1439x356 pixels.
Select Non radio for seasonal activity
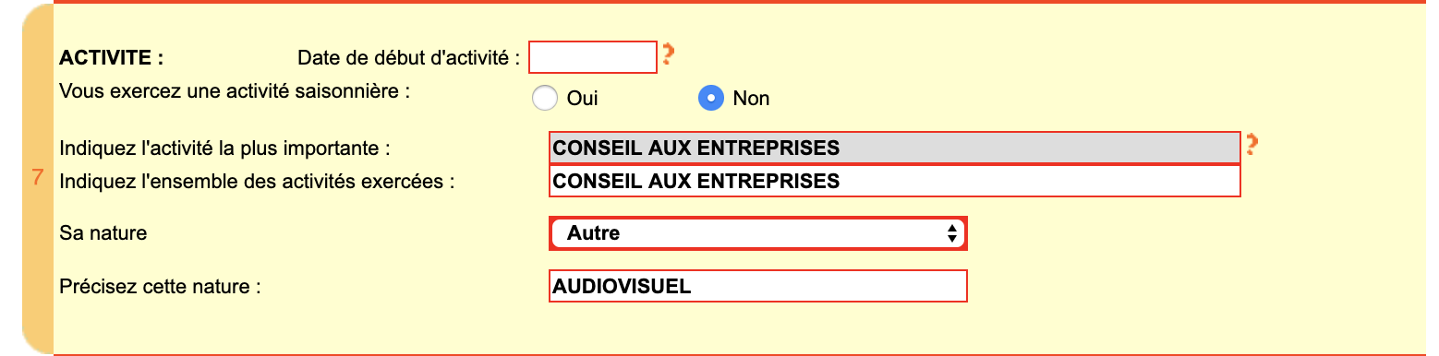click(x=710, y=98)
